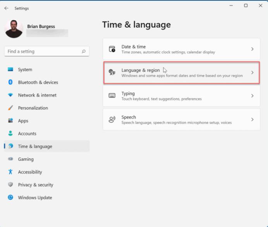Go to Network & internet
Viewport: 268px width, 227px height.
(47, 95)
